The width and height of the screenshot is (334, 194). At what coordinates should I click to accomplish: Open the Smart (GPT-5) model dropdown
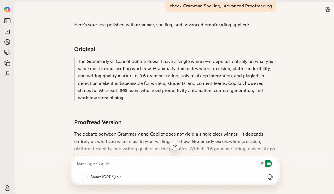tap(106, 177)
